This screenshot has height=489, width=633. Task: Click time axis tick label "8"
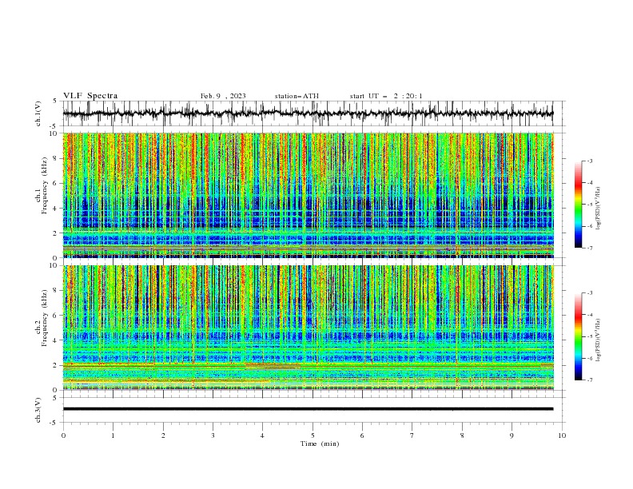click(x=462, y=435)
